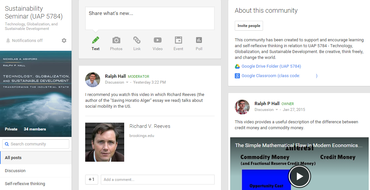Create a Poll using the chart icon
Screen dimensions: 370x190
(199, 40)
